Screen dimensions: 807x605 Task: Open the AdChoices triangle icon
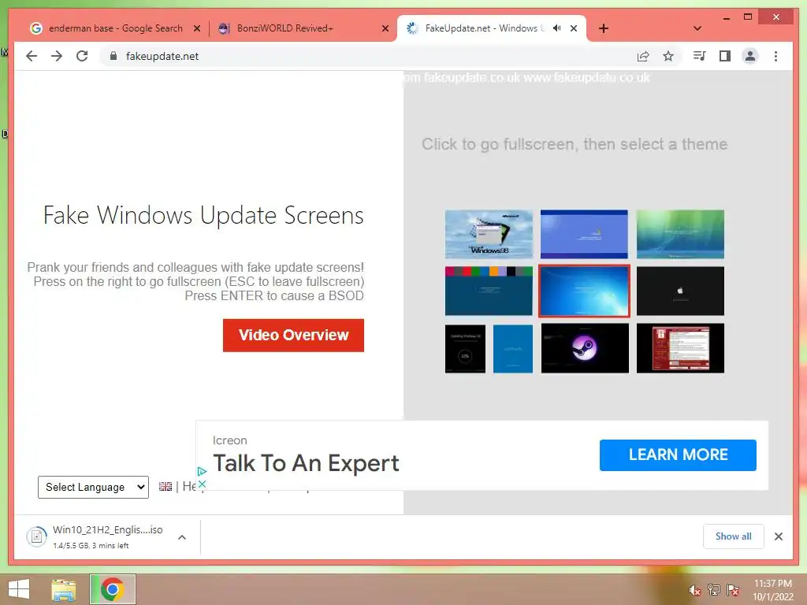(202, 471)
